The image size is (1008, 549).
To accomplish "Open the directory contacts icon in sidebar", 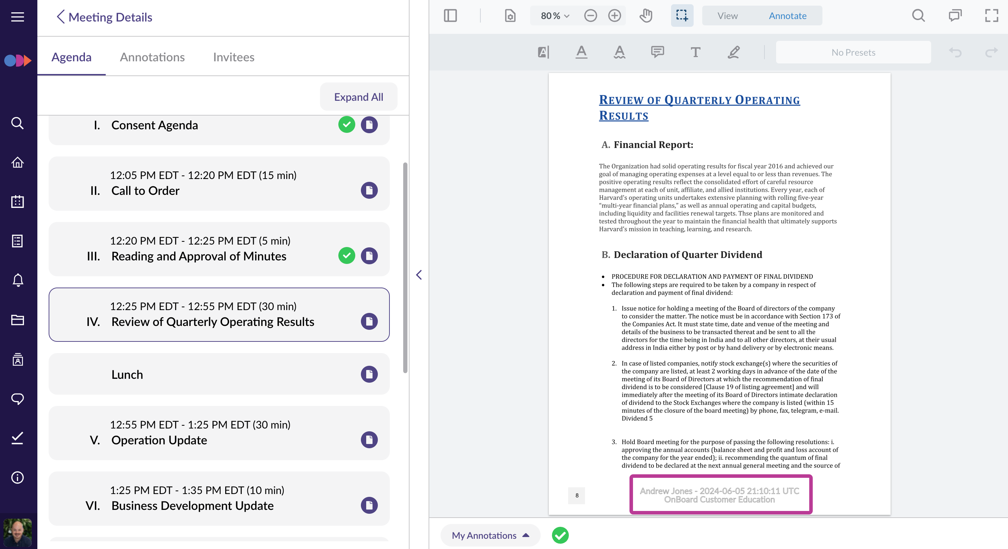I will coord(17,359).
